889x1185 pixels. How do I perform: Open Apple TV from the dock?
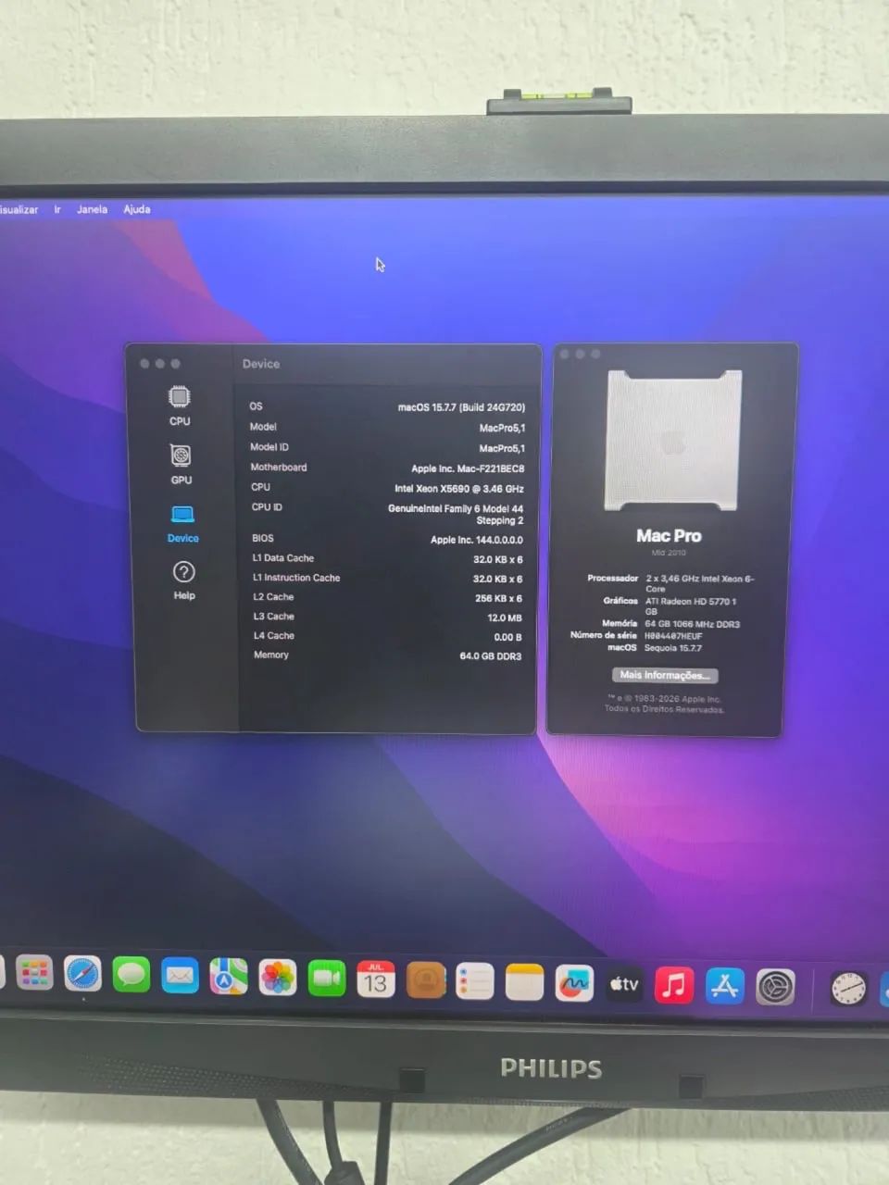click(x=624, y=984)
